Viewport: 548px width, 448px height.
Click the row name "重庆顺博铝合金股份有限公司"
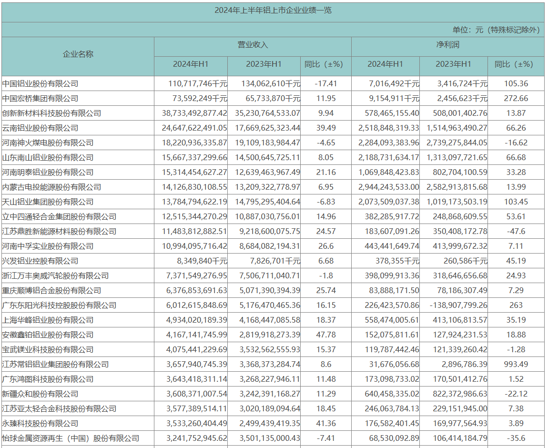click(51, 290)
